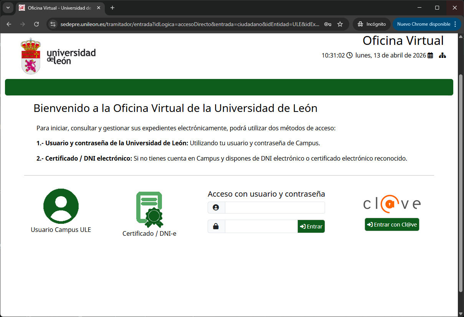Click the calendar icon beside the date

[x=430, y=55]
